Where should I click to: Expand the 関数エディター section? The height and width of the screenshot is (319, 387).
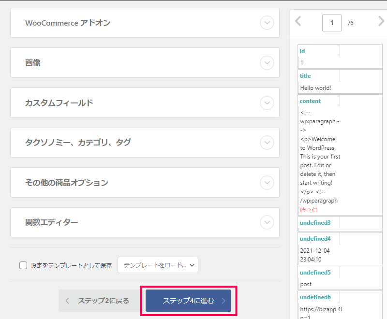pos(267,222)
